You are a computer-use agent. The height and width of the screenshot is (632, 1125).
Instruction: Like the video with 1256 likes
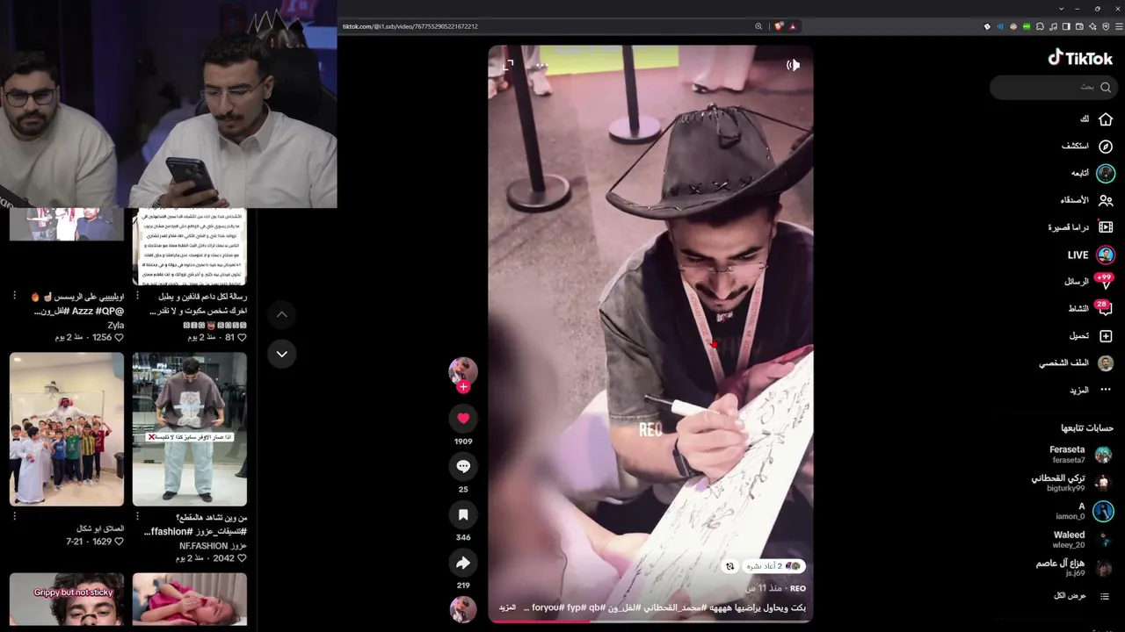120,337
